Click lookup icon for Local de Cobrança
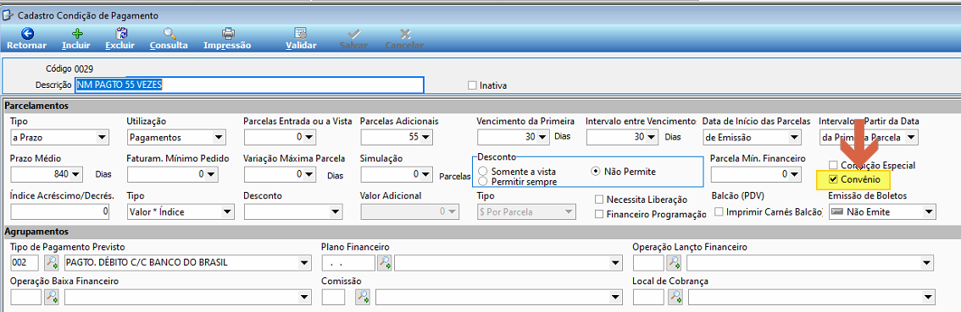 675,298
